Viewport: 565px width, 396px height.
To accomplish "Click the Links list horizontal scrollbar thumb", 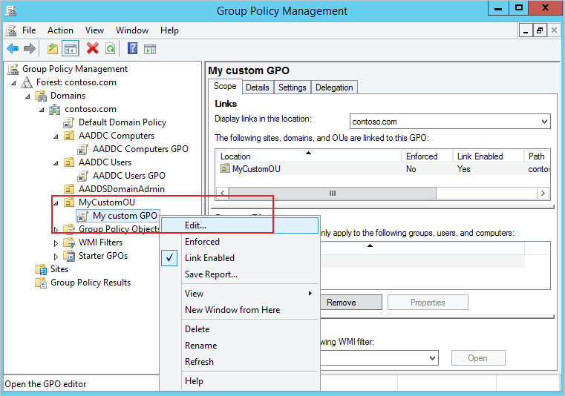I will [x=332, y=193].
